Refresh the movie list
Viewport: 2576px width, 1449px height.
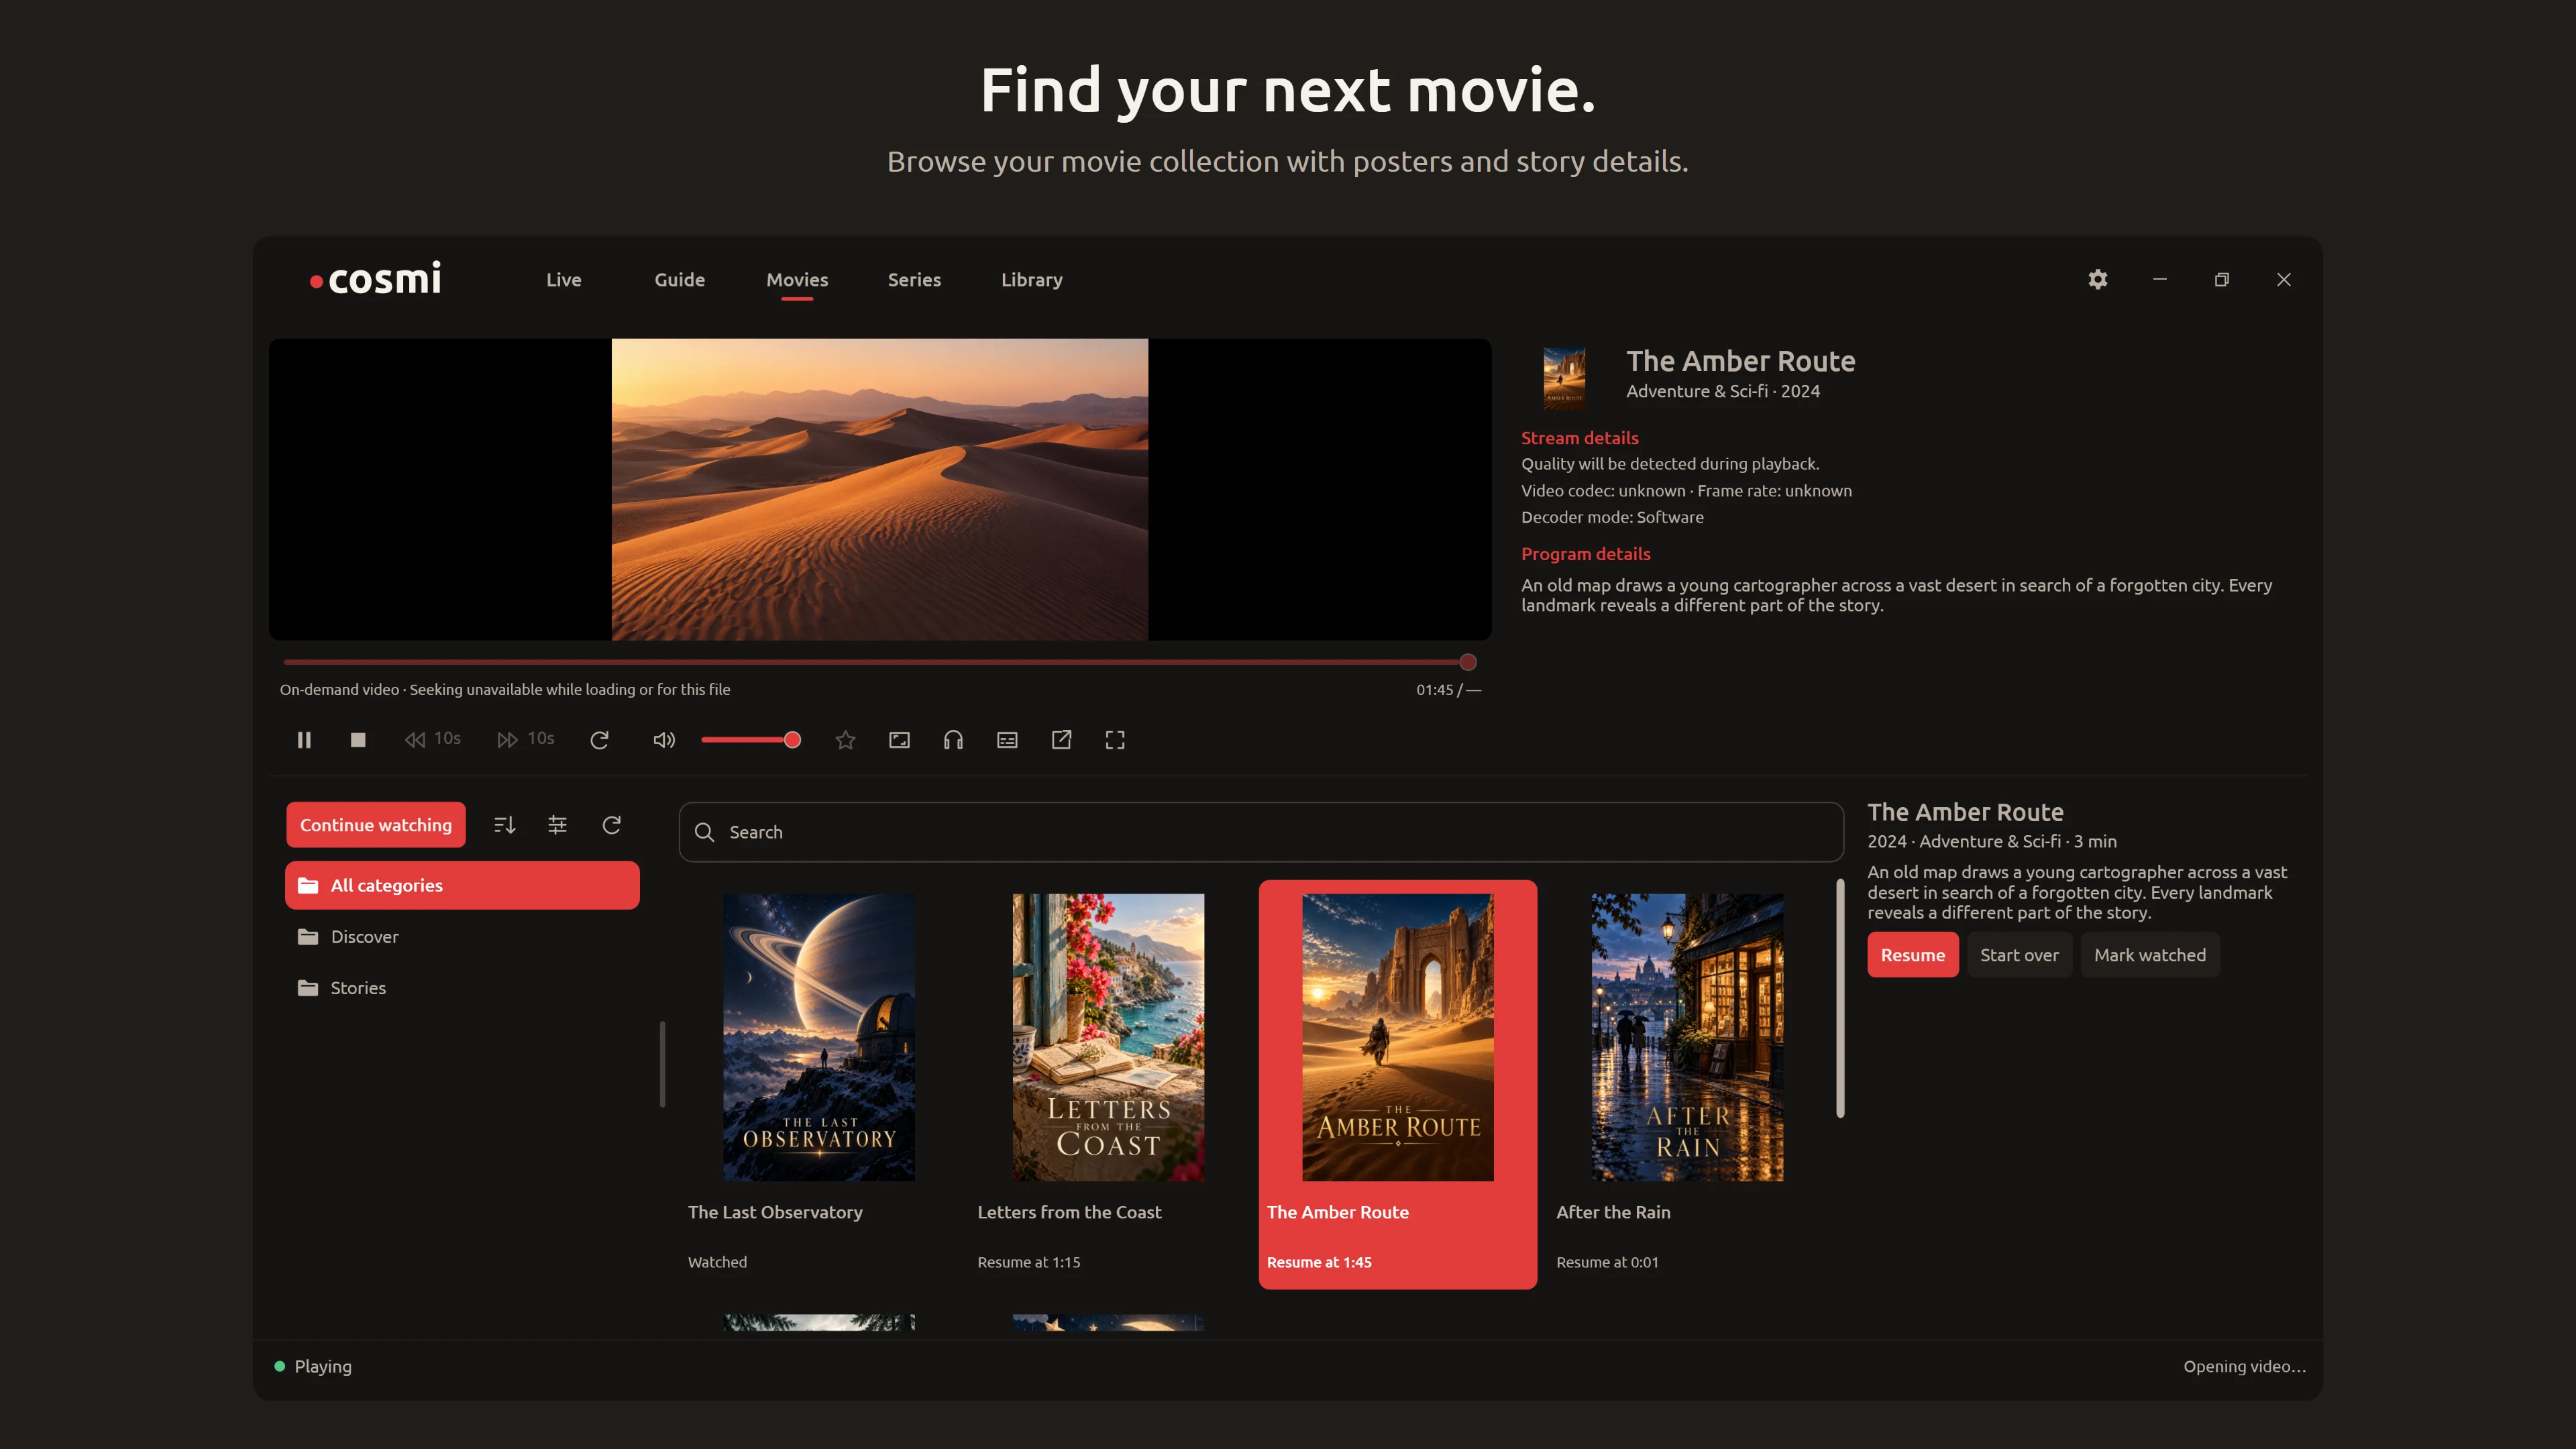click(612, 825)
